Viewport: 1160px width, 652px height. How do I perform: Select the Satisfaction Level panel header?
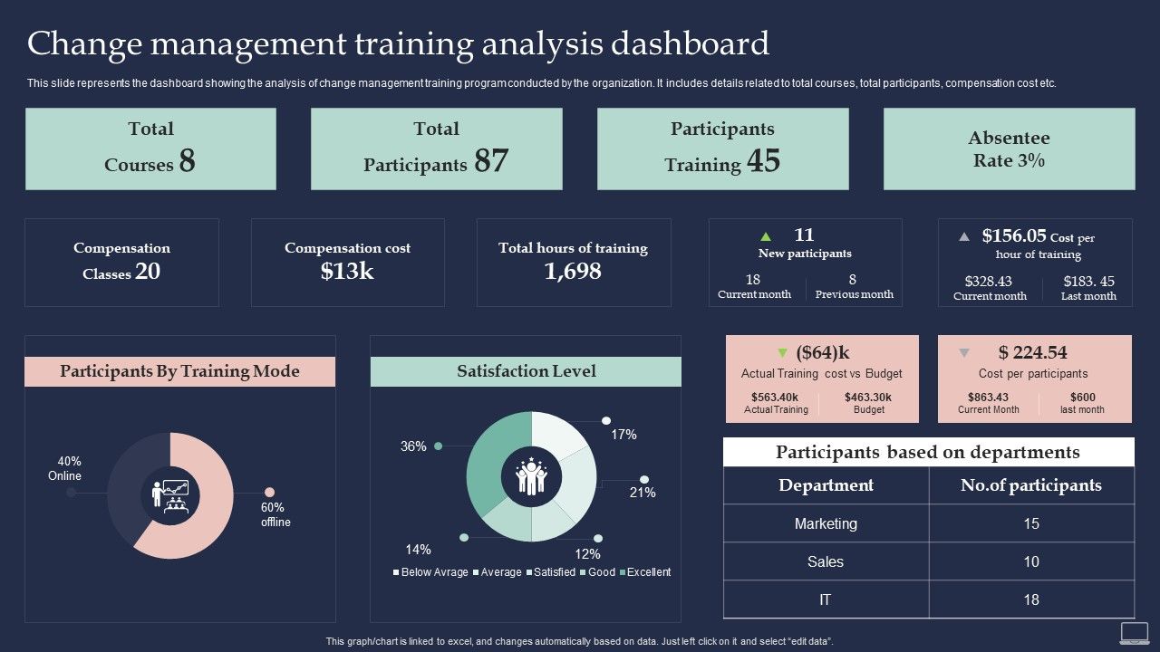coord(526,371)
